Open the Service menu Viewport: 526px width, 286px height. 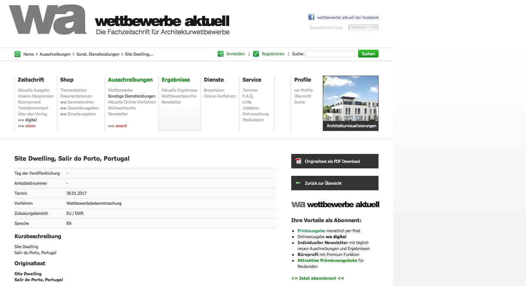pos(252,80)
